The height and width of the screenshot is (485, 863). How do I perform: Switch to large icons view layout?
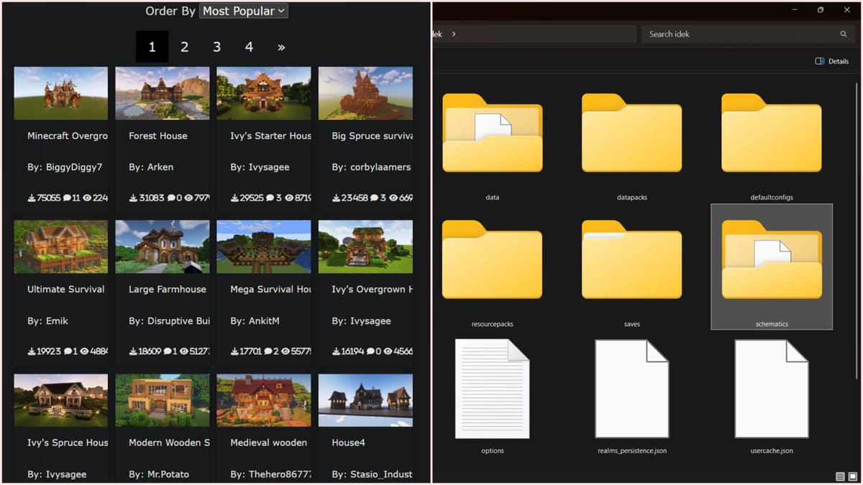coord(853,476)
